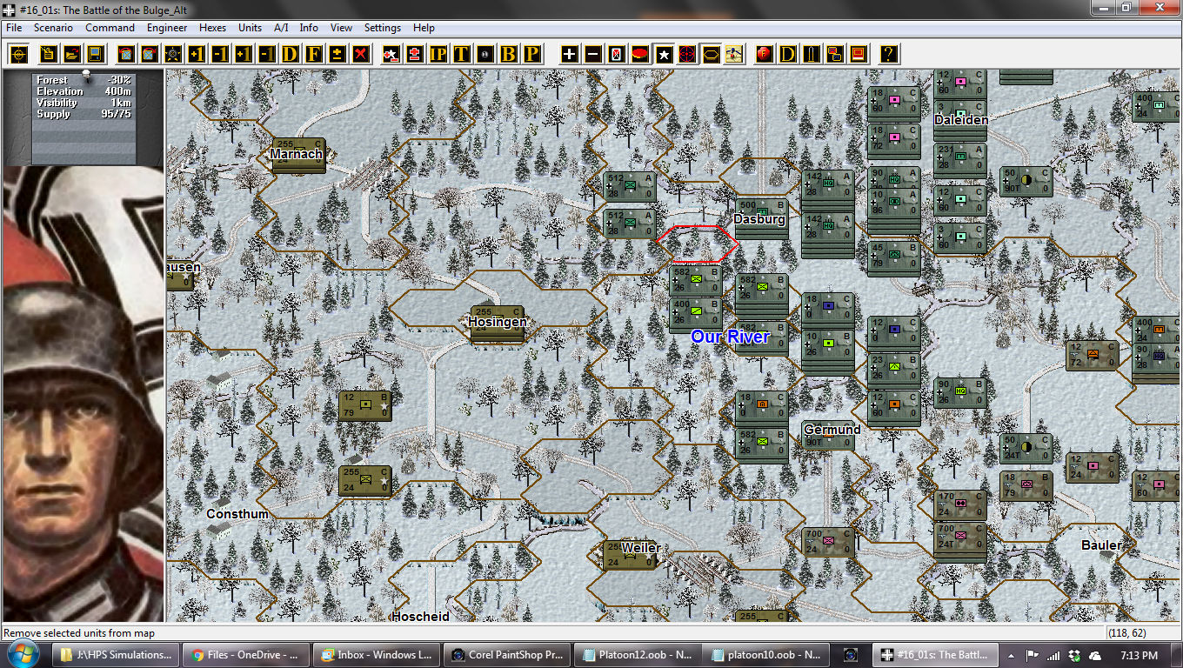Screen dimensions: 1183x668
Task: Click the red octagon F icon
Action: click(765, 54)
